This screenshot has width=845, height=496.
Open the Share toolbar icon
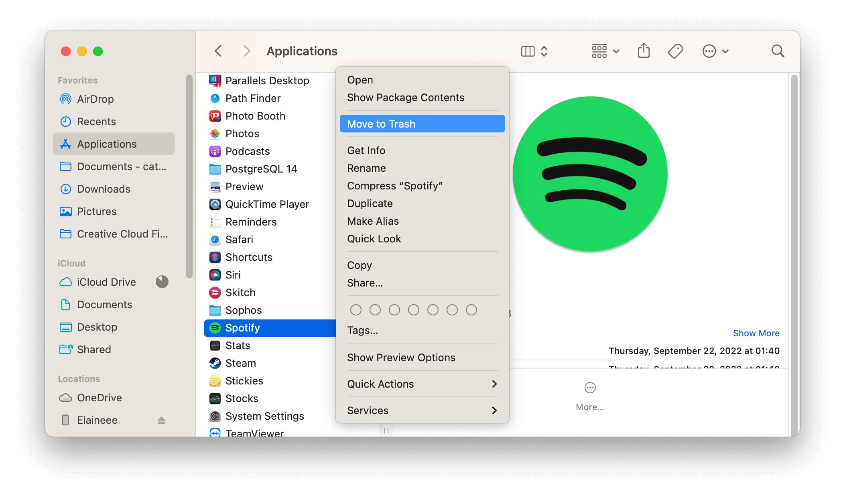click(644, 51)
